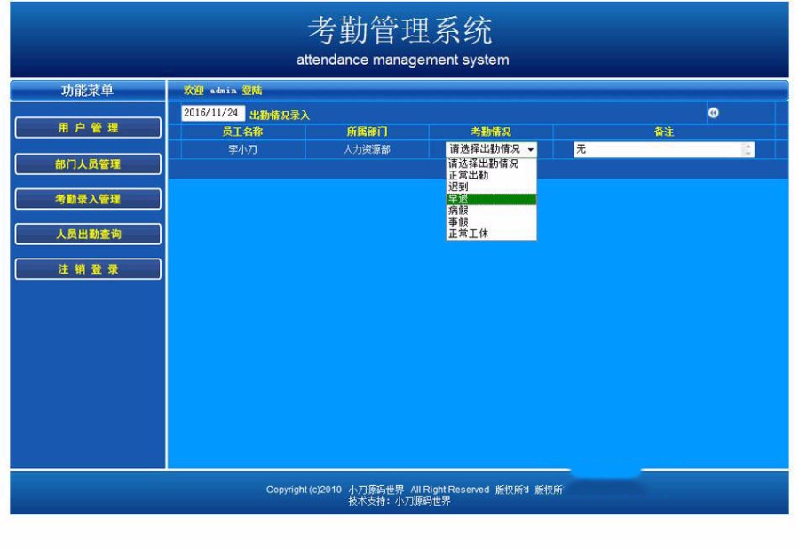
Task: Click 注销登录 to log out
Action: click(88, 269)
